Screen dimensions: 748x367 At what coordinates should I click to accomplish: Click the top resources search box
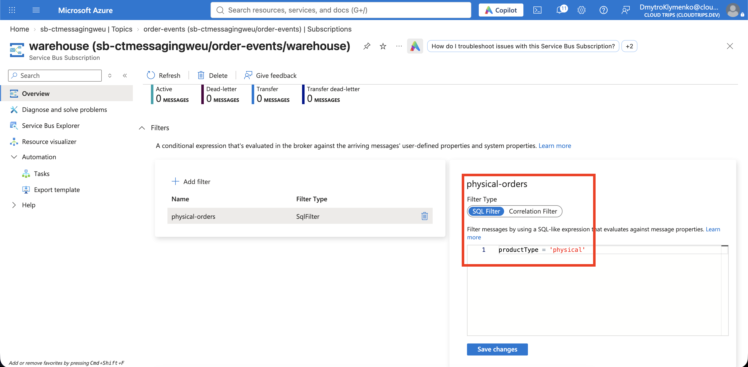[x=341, y=10]
